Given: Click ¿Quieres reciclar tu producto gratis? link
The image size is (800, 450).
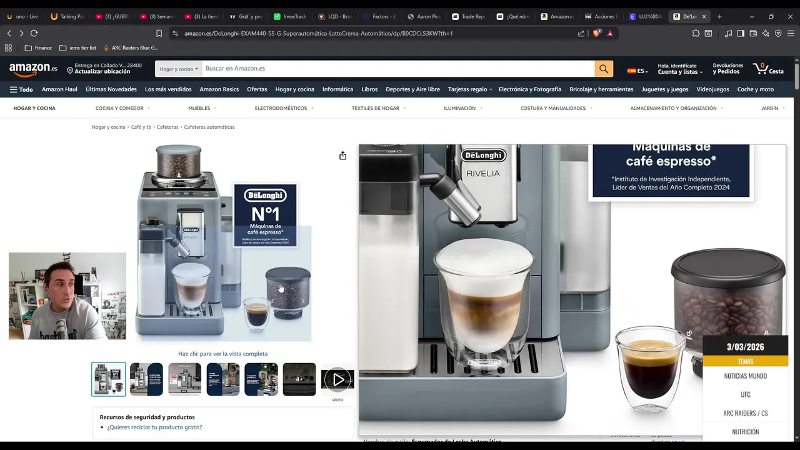Looking at the screenshot, I should tap(154, 427).
